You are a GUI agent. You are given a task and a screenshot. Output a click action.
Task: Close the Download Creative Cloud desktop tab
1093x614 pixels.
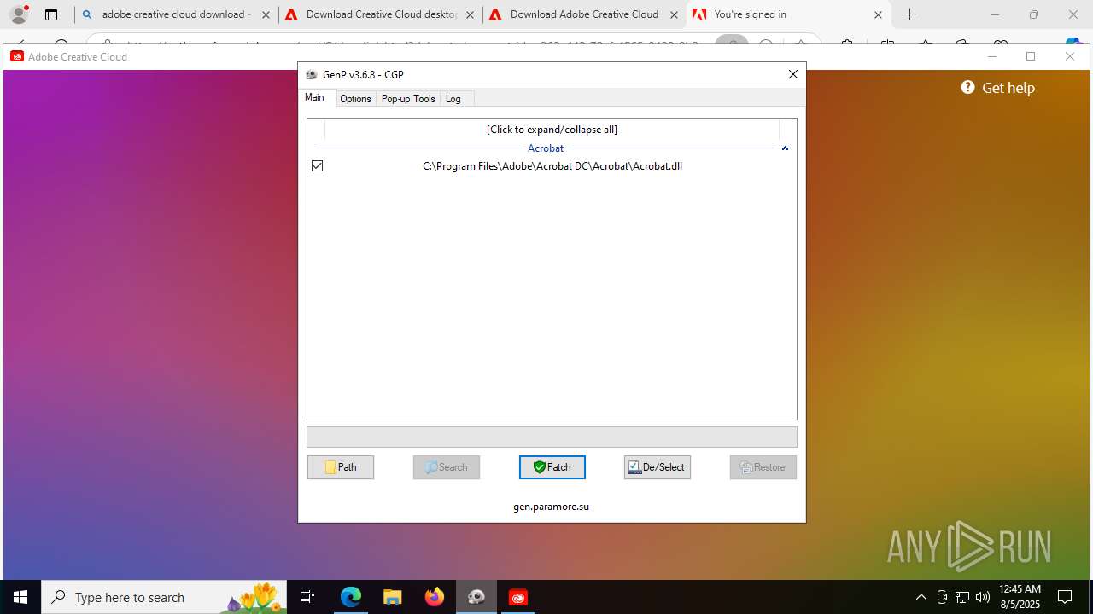[x=470, y=14]
